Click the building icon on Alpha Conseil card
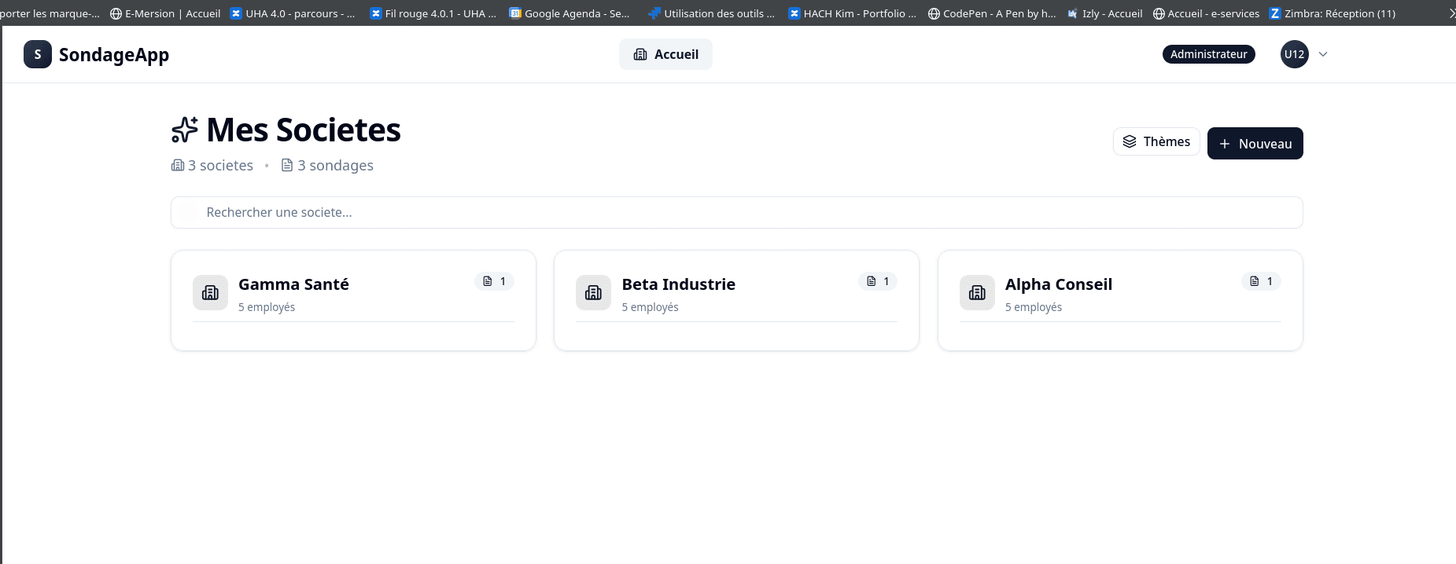 [977, 293]
